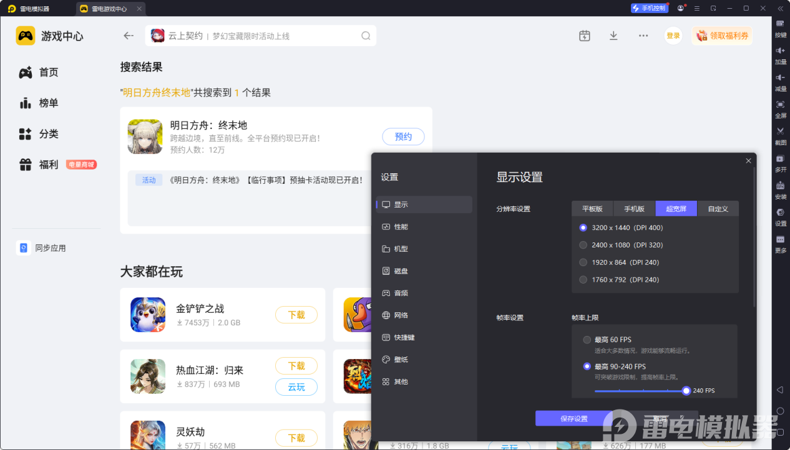The image size is (790, 450).
Task: Click the screenshot (截图) scissors icon
Action: click(x=780, y=132)
